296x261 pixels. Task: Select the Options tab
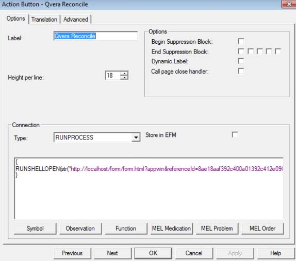pos(15,19)
